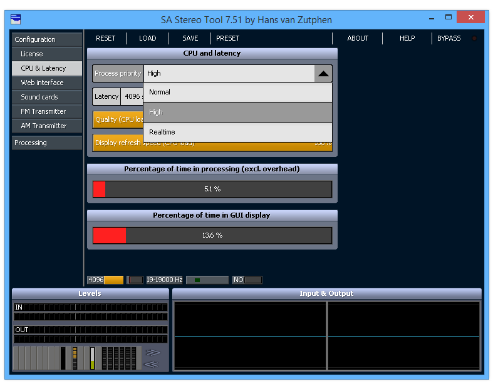Screen dimensions: 498x389
Task: Click the RESET button
Action: [x=105, y=38]
